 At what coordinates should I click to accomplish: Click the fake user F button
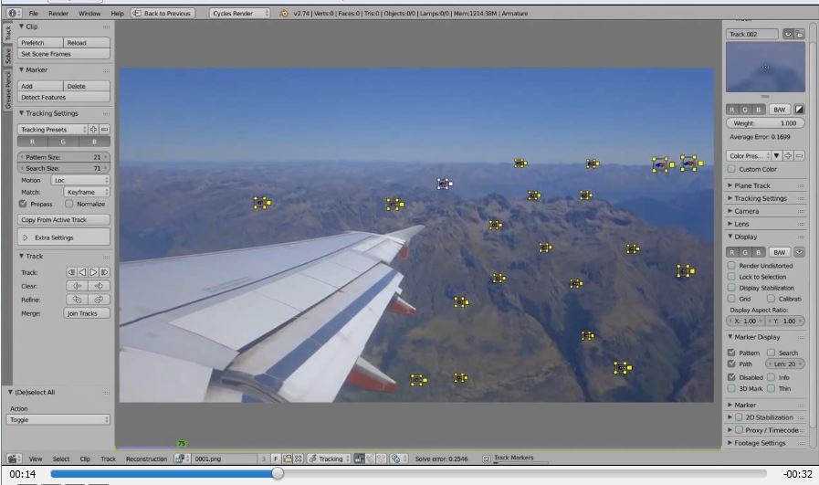tap(276, 459)
